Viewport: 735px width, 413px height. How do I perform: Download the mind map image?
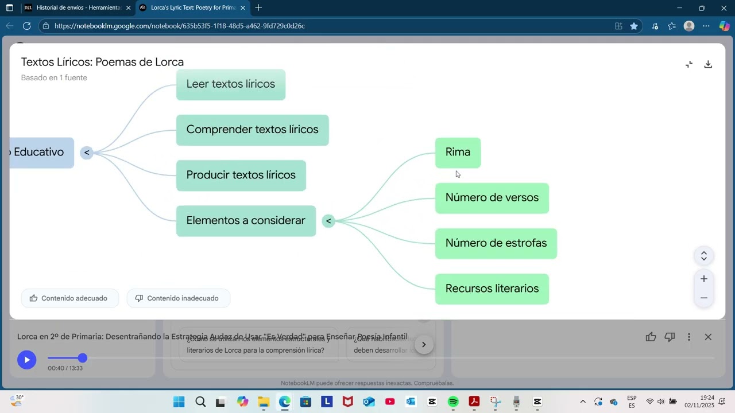pos(708,64)
